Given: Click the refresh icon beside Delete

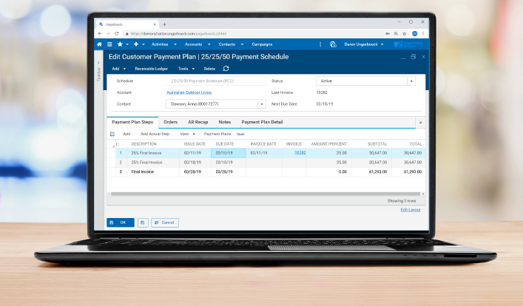Looking at the screenshot, I should pyautogui.click(x=226, y=68).
